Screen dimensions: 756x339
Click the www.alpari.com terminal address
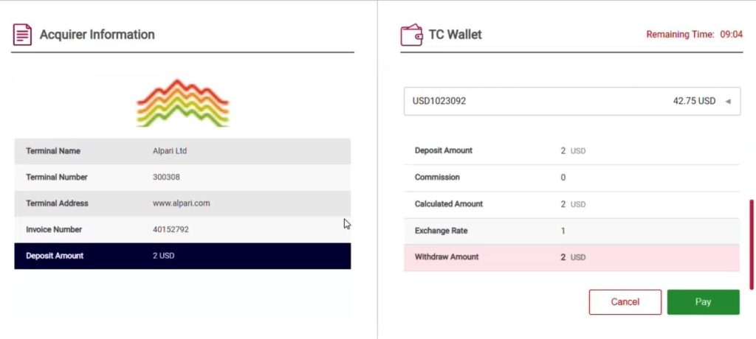point(182,203)
